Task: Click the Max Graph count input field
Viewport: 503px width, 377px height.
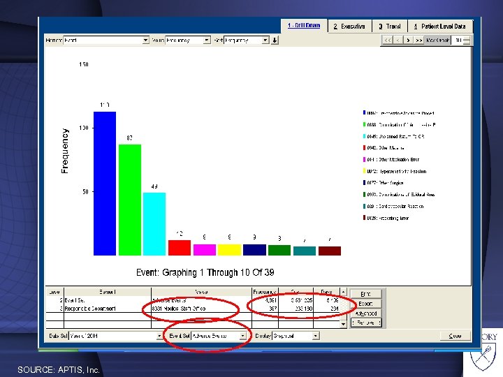Action: (x=458, y=40)
